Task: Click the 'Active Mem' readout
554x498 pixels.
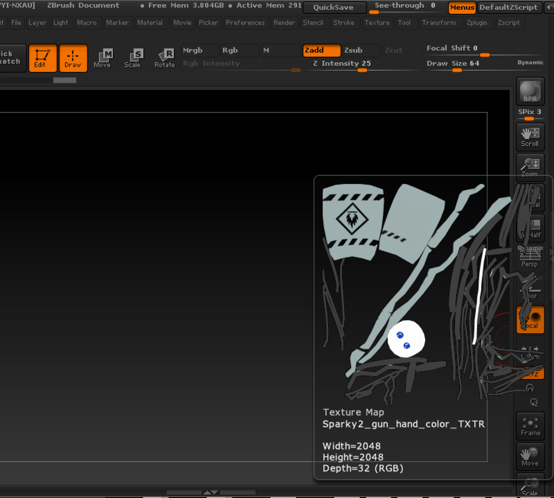Action: [x=269, y=6]
